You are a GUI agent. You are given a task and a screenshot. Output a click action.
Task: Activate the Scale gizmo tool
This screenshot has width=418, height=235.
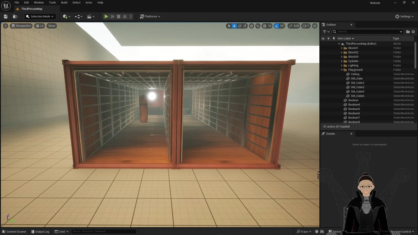pyautogui.click(x=245, y=26)
